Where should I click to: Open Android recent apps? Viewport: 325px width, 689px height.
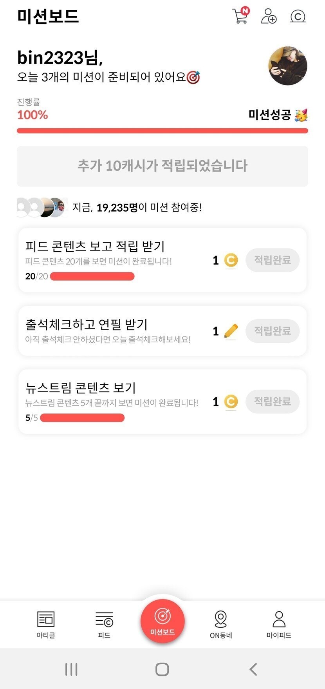click(x=71, y=669)
